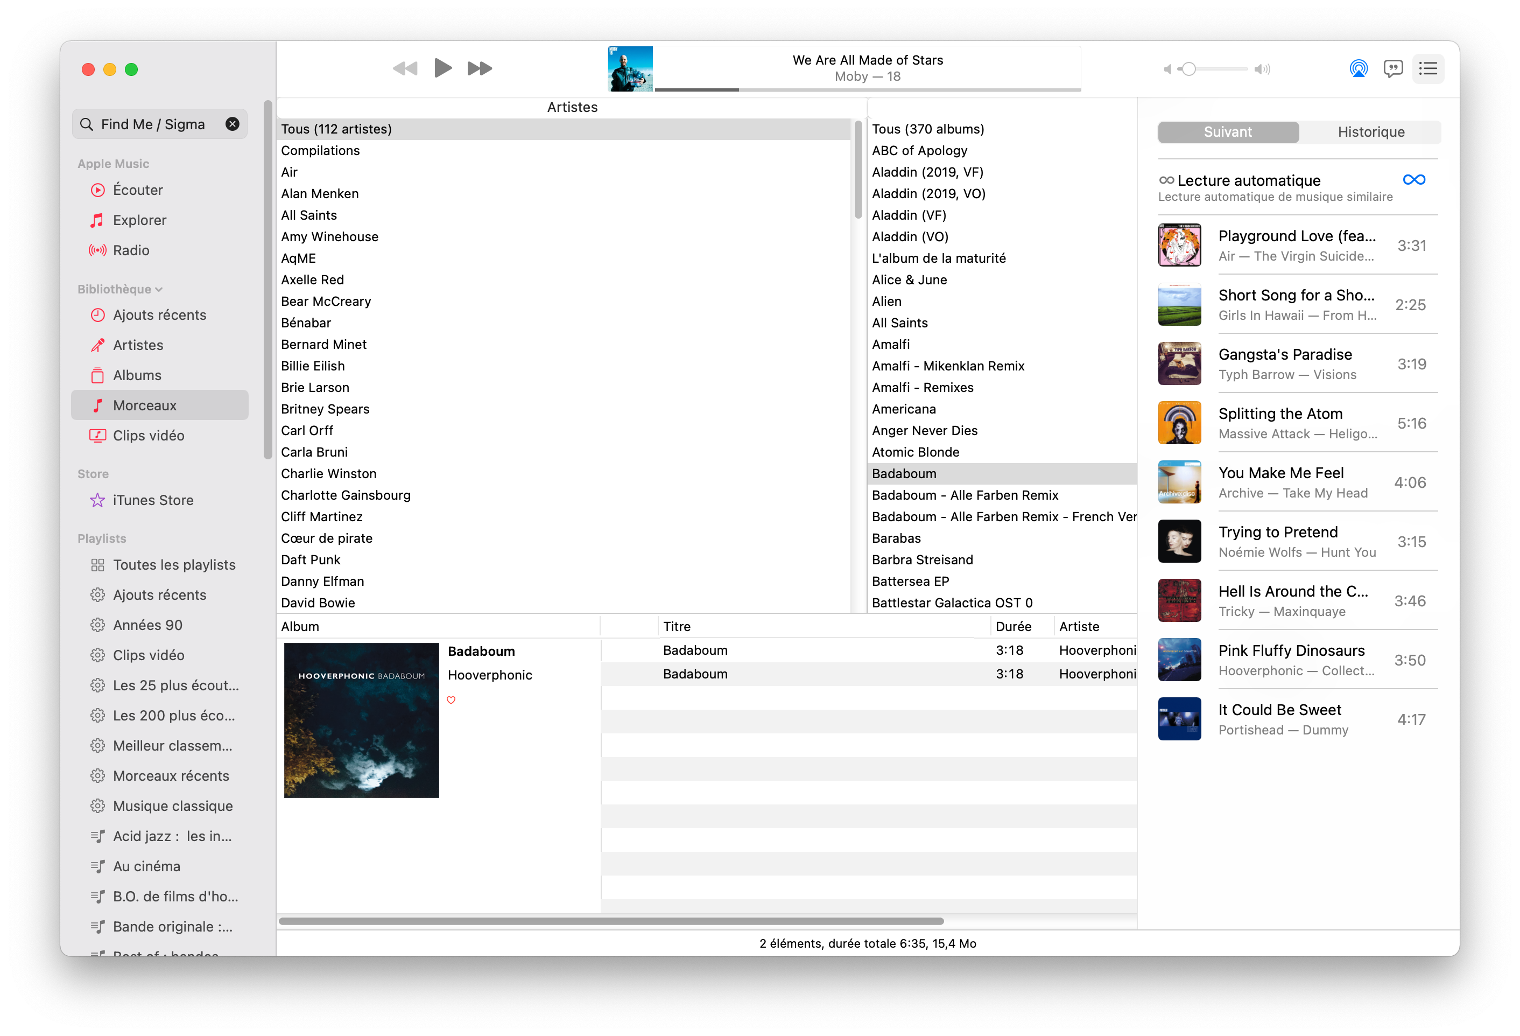Select Badaboum - Alle Farben Remix album
1520x1036 pixels.
click(1002, 495)
